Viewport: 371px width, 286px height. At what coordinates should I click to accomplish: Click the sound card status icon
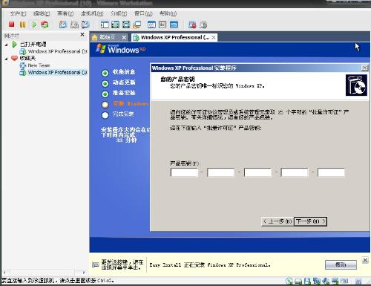[x=326, y=281]
